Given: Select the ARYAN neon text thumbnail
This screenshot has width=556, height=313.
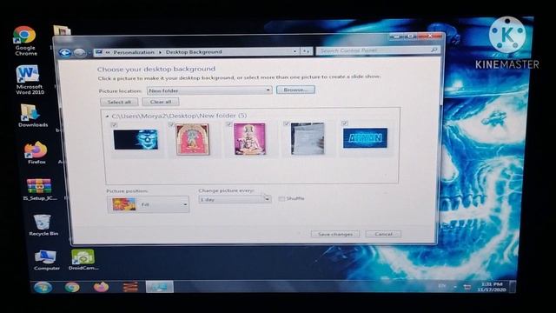Looking at the screenshot, I should (x=365, y=138).
